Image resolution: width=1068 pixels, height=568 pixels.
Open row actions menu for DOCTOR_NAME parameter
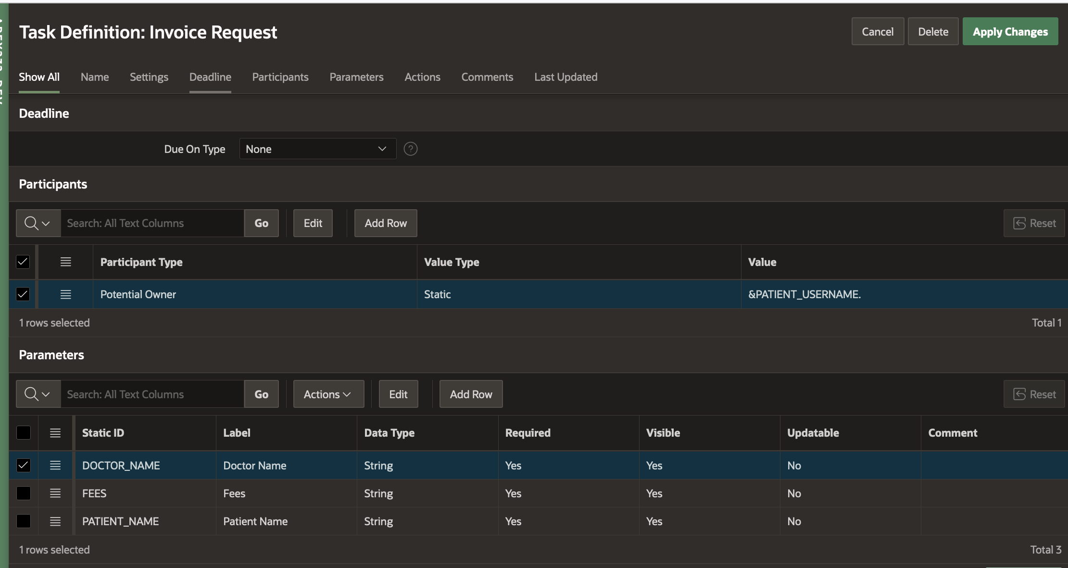pos(55,465)
